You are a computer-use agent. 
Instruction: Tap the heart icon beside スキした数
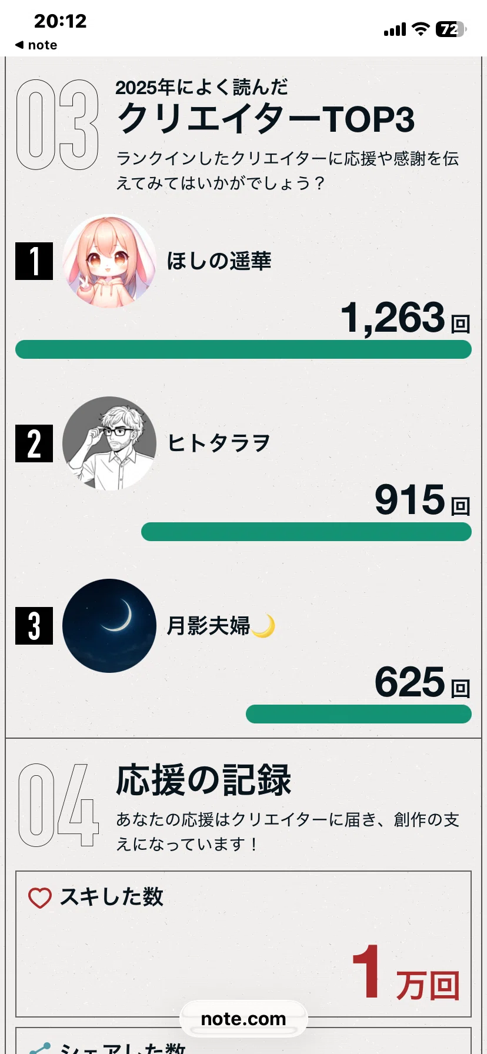[x=40, y=898]
